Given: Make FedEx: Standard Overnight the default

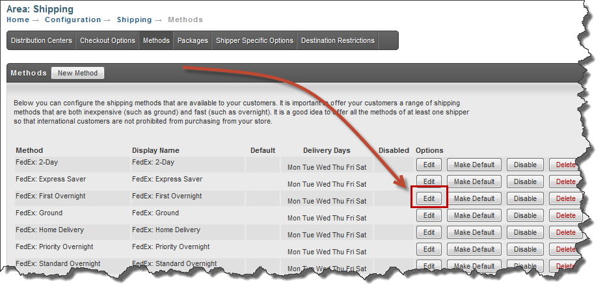Looking at the screenshot, I should (474, 265).
